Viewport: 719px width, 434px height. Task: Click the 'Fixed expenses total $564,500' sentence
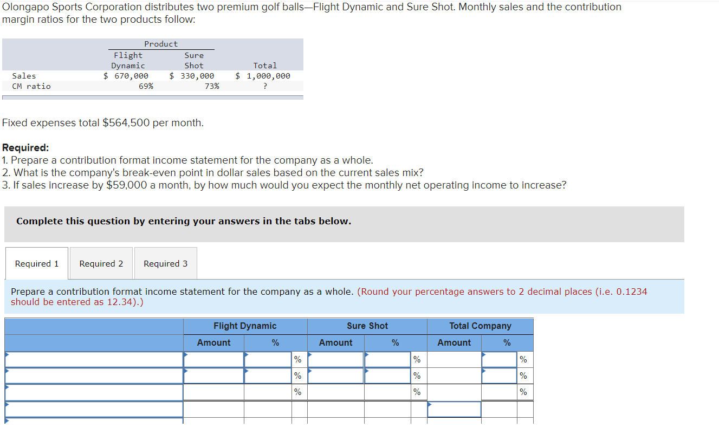point(103,123)
